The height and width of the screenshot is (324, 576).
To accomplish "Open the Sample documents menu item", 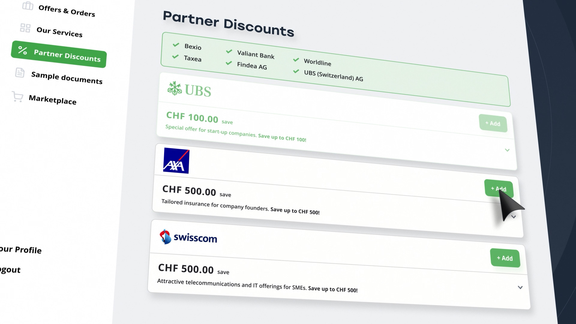I will 67,78.
